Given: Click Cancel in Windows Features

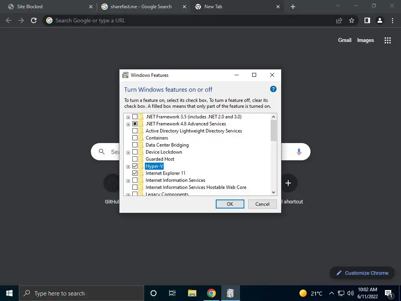Looking at the screenshot, I should click(x=262, y=204).
